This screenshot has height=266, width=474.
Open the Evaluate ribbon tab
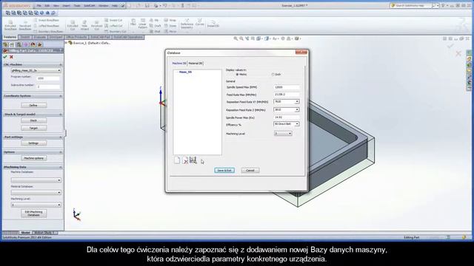(x=39, y=37)
